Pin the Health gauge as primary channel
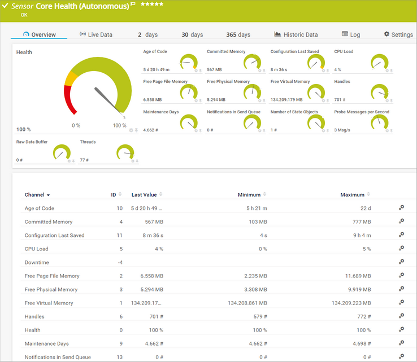This screenshot has width=417, height=362. pos(136,130)
